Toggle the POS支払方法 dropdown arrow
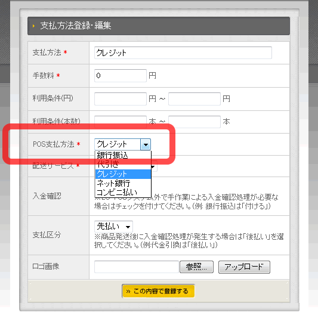318x328 pixels. point(146,144)
